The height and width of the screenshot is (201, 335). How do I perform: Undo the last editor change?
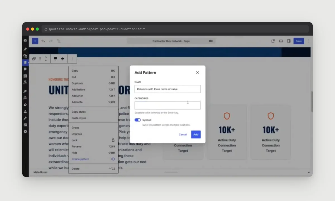pos(43,41)
